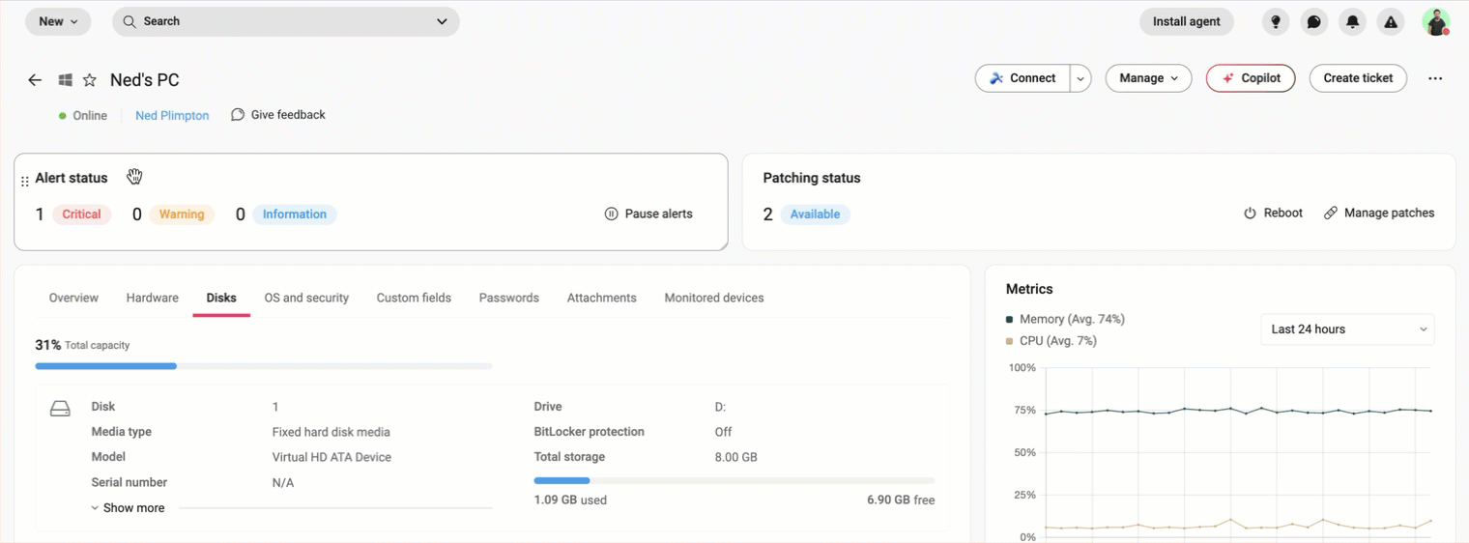Click the Information alert badge

coord(295,214)
